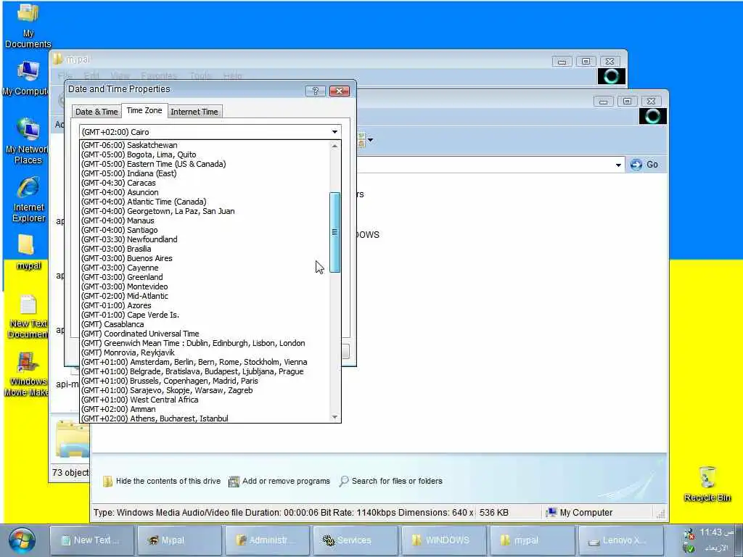
Task: Select Asuncion time zone
Action: click(x=205, y=192)
